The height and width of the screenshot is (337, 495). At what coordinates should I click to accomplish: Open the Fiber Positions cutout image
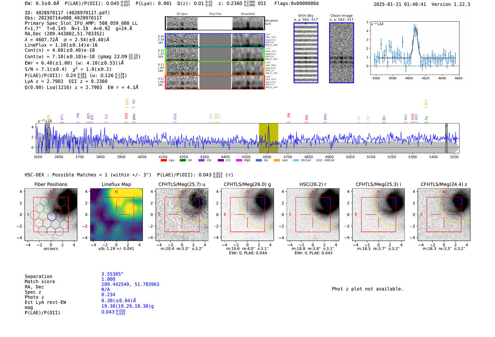(51, 215)
